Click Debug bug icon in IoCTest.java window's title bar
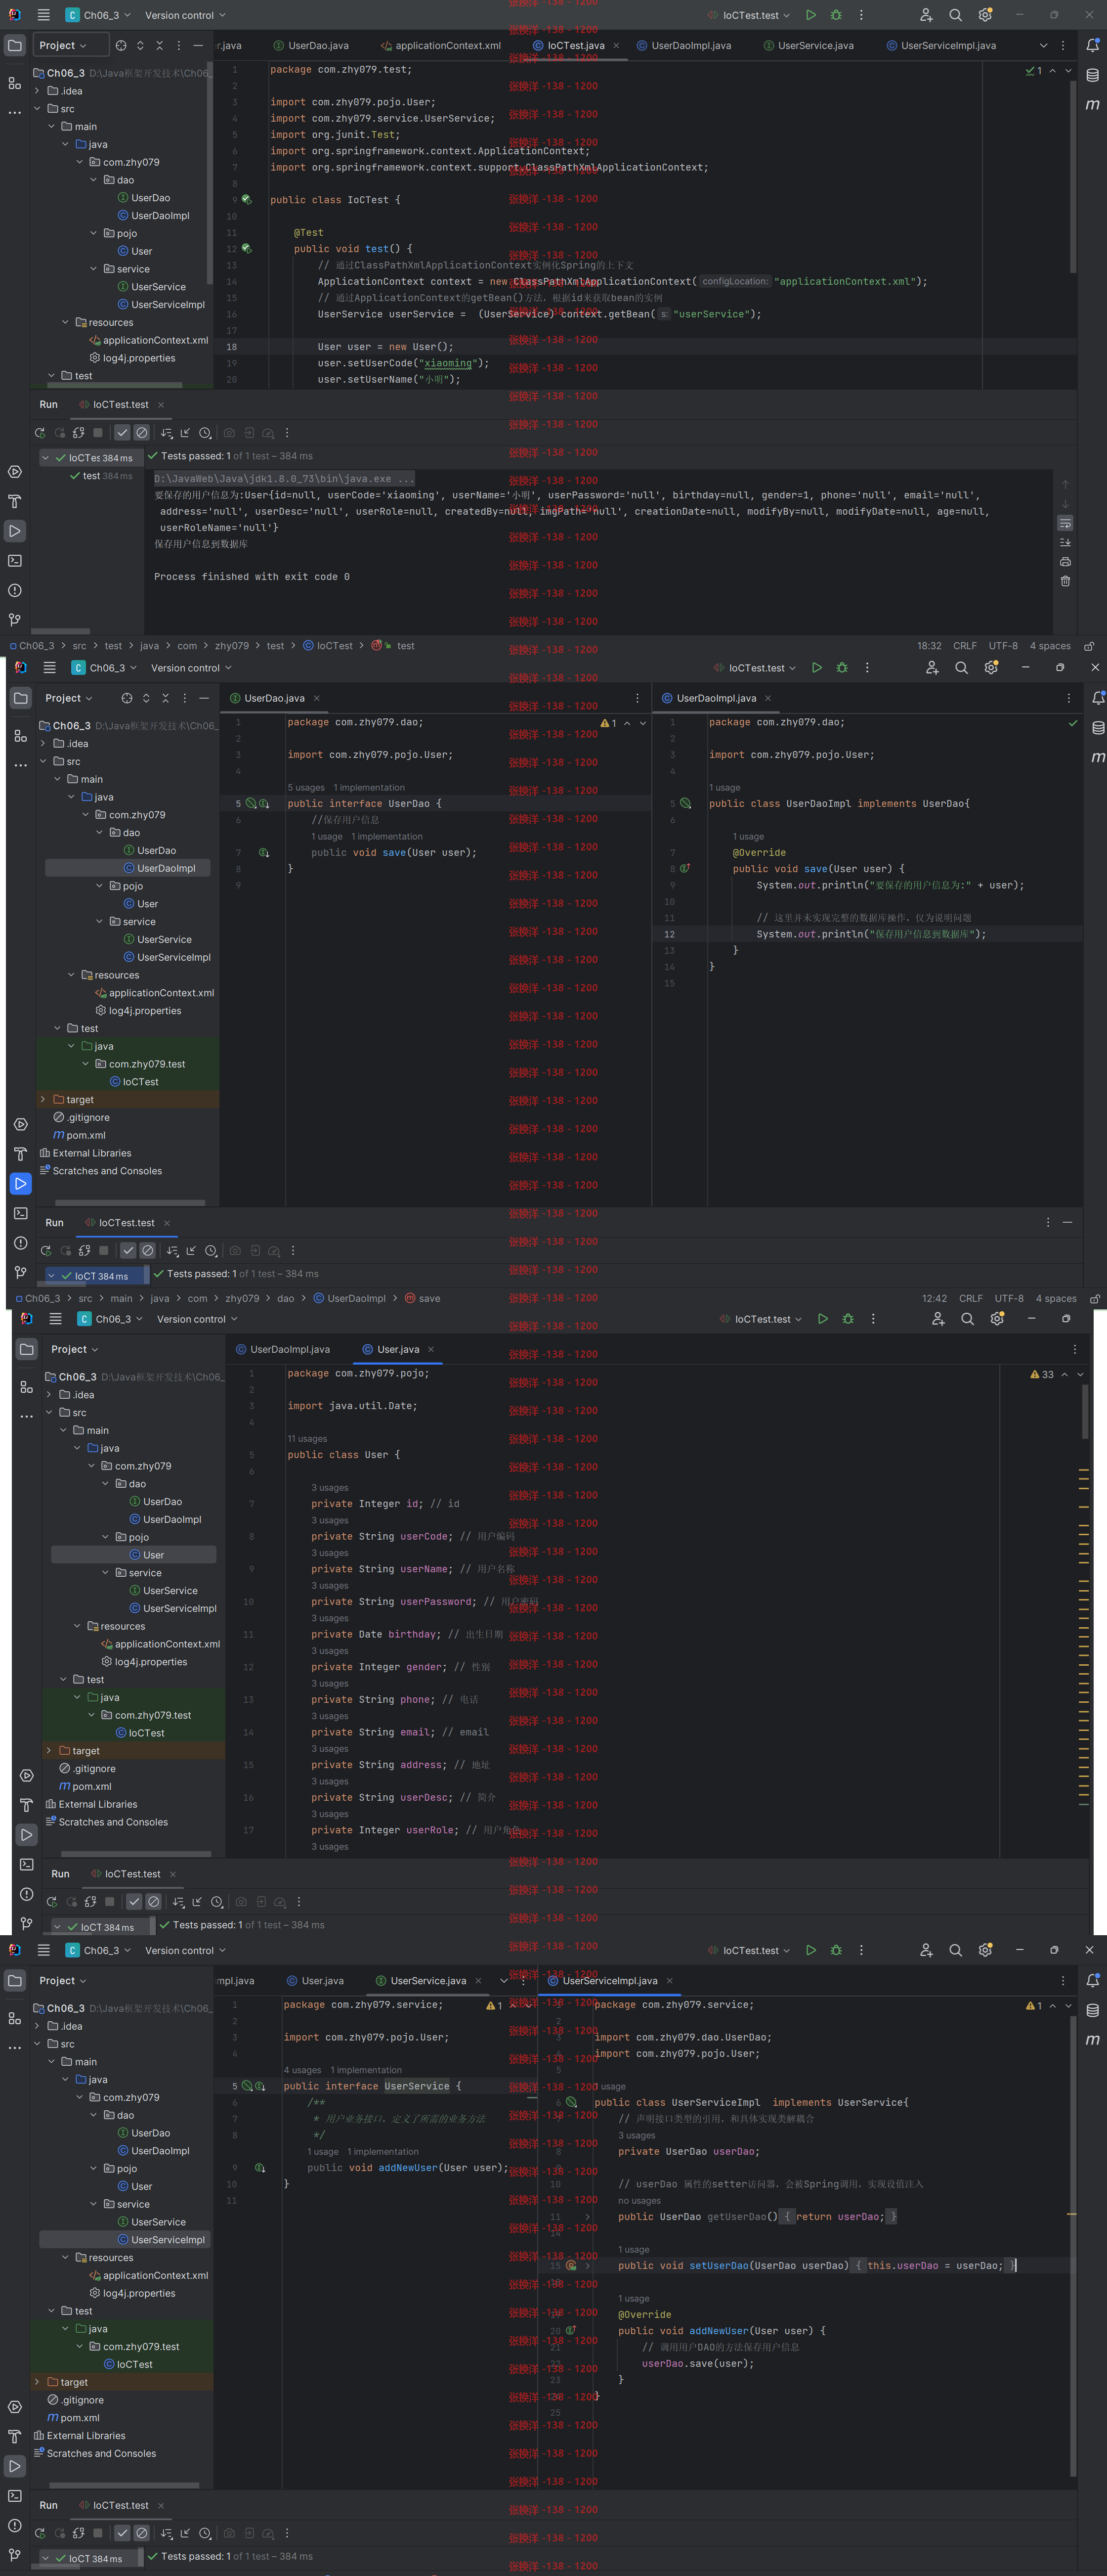The height and width of the screenshot is (2576, 1107). (x=836, y=15)
